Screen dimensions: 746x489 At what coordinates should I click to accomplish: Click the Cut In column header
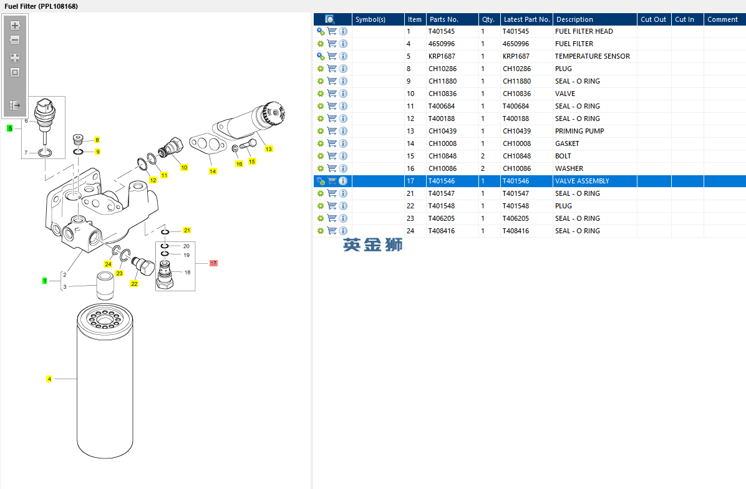[687, 19]
